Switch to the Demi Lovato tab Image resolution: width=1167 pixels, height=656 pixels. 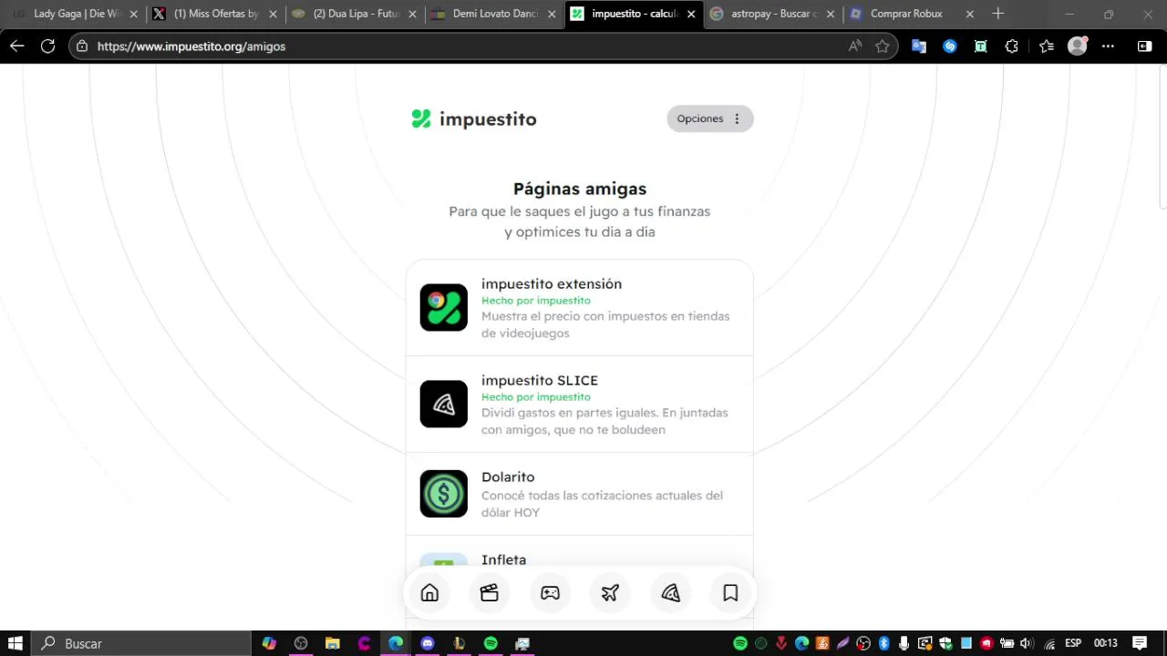click(x=493, y=14)
